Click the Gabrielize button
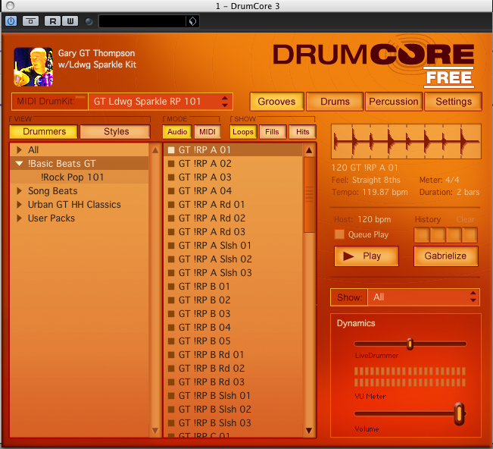 (x=445, y=256)
